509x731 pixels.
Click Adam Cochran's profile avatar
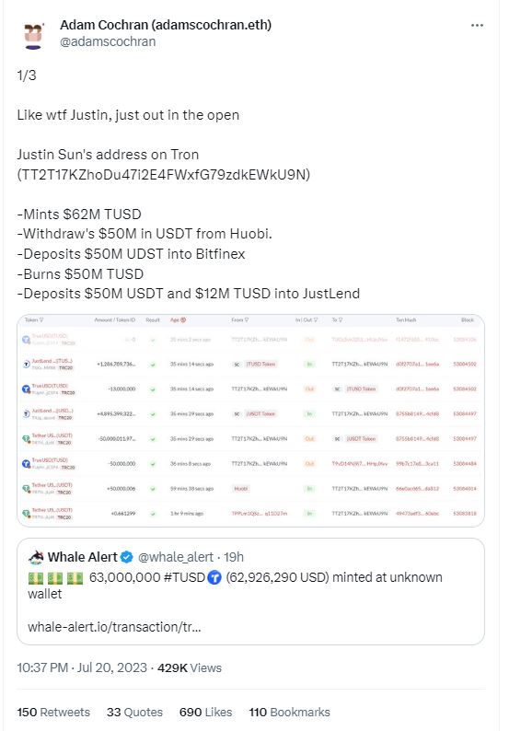tap(33, 35)
